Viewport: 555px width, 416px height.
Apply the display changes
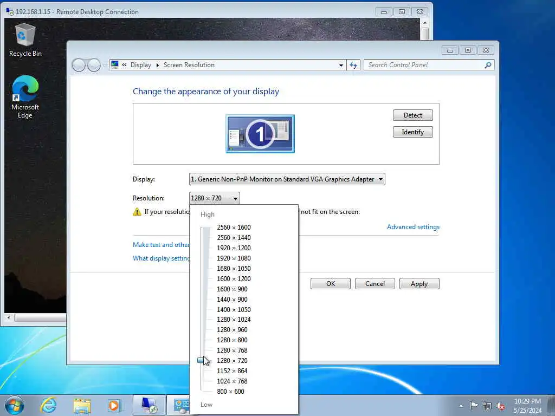tap(420, 283)
